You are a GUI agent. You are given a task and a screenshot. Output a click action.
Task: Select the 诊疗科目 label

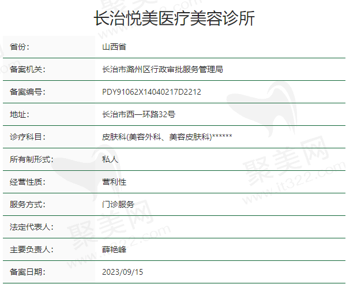(27, 137)
